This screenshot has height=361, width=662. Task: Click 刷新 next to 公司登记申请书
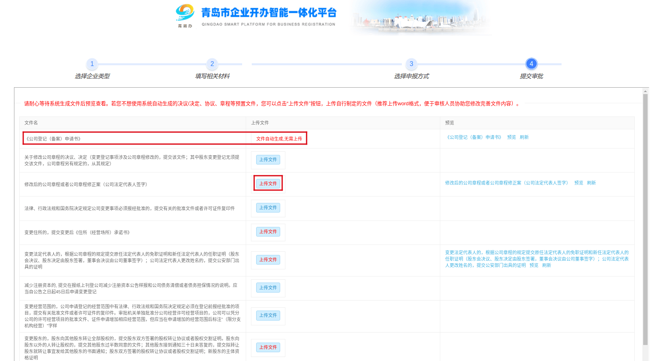coord(524,137)
